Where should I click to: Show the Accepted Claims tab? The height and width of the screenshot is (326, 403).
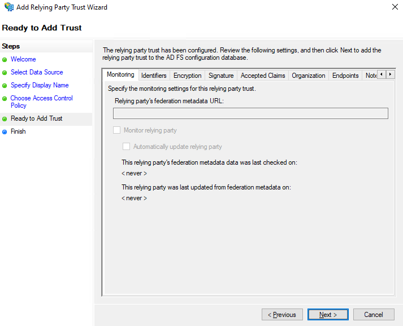pos(263,76)
